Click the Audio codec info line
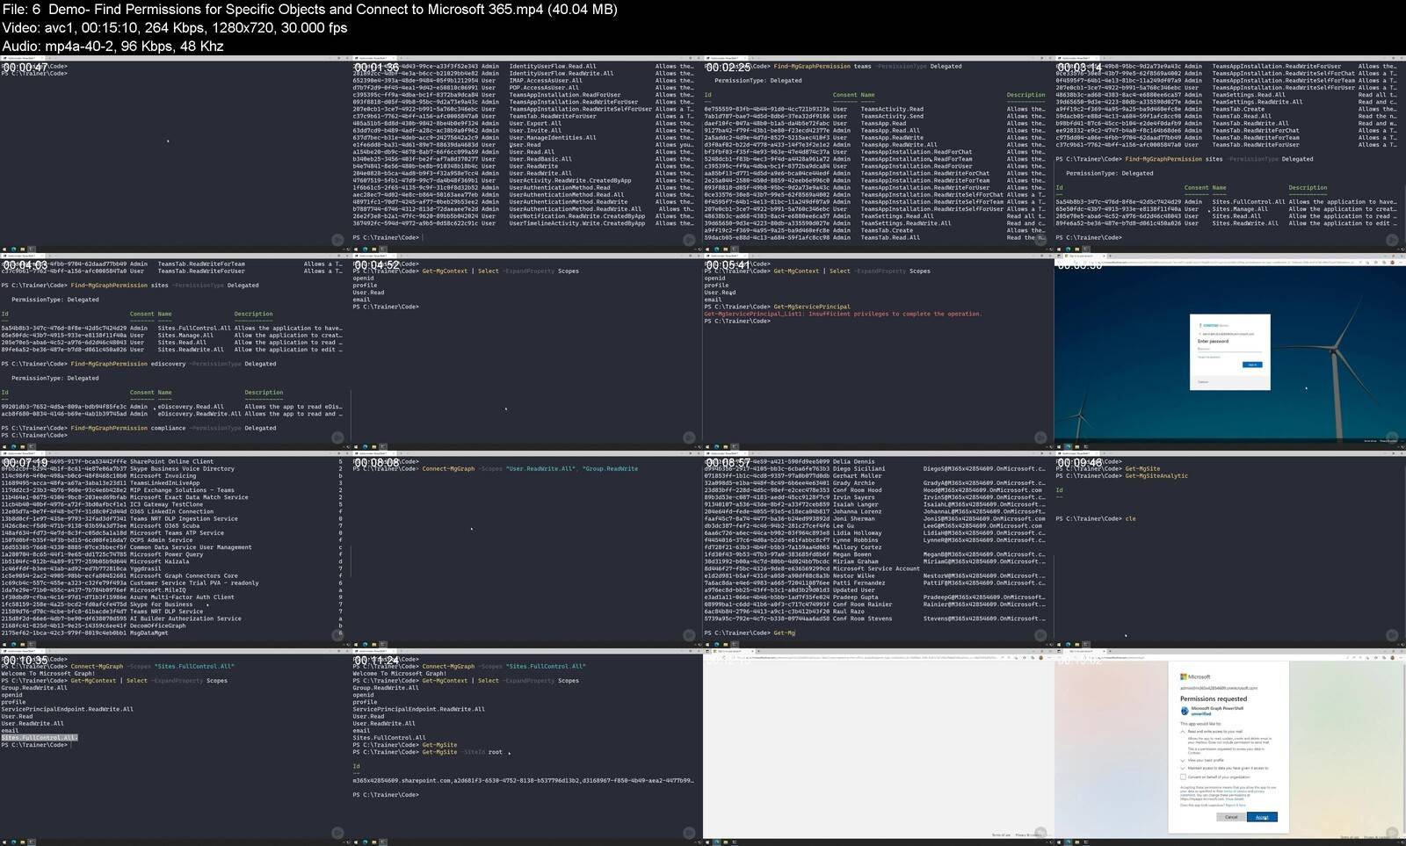 point(112,46)
